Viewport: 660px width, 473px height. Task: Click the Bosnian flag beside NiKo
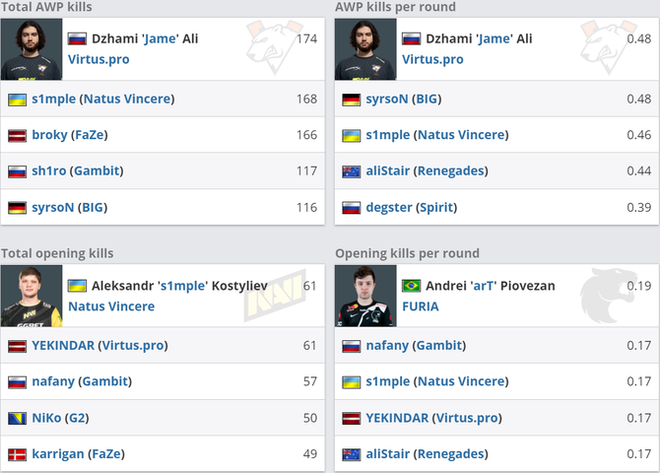coord(18,418)
